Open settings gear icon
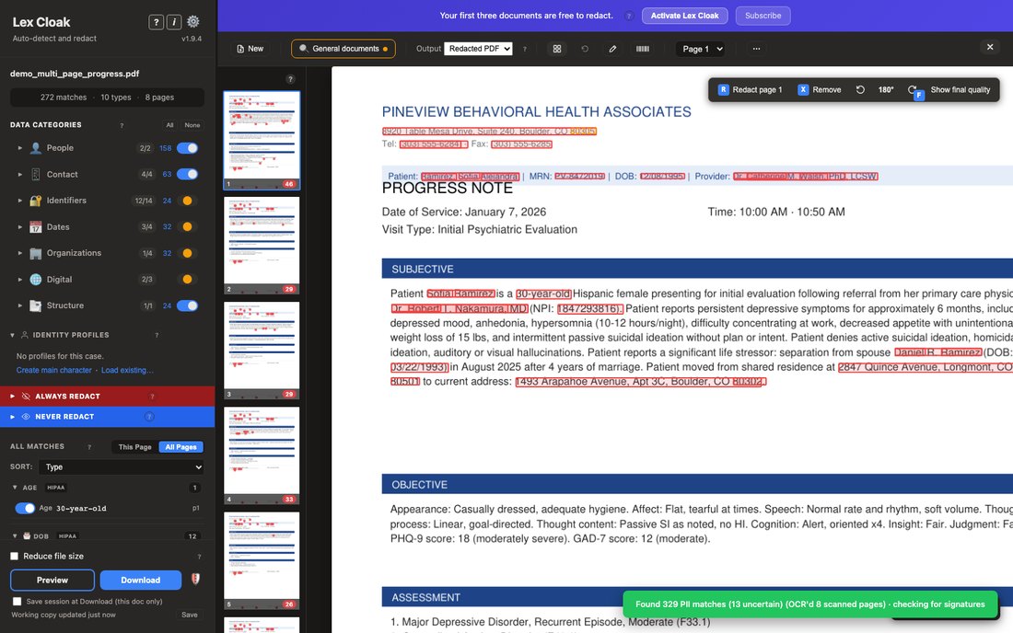The width and height of the screenshot is (1013, 633). tap(193, 21)
